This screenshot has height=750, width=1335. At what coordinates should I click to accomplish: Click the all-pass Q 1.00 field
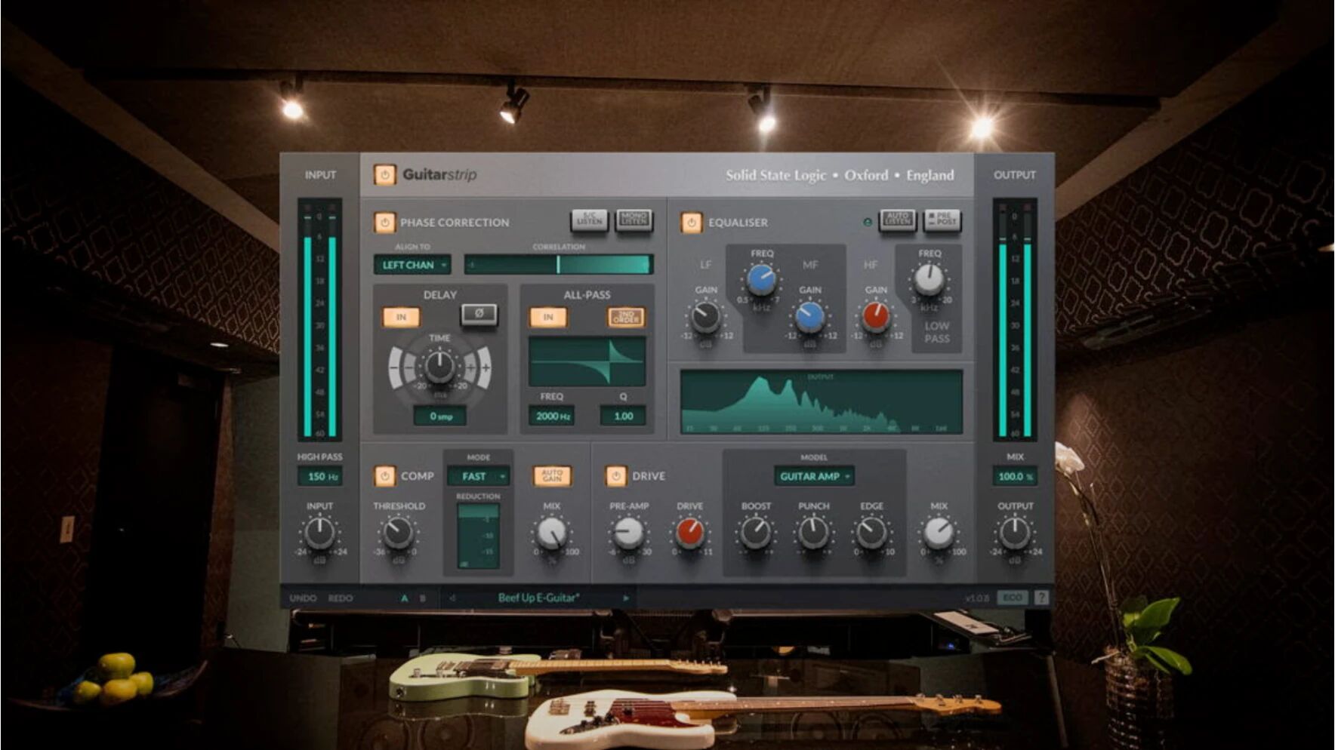coord(624,416)
